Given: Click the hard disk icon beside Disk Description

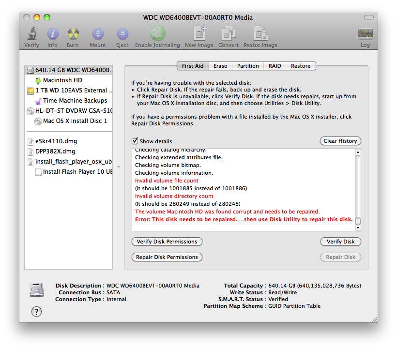Looking at the screenshot, I should 37,289.
